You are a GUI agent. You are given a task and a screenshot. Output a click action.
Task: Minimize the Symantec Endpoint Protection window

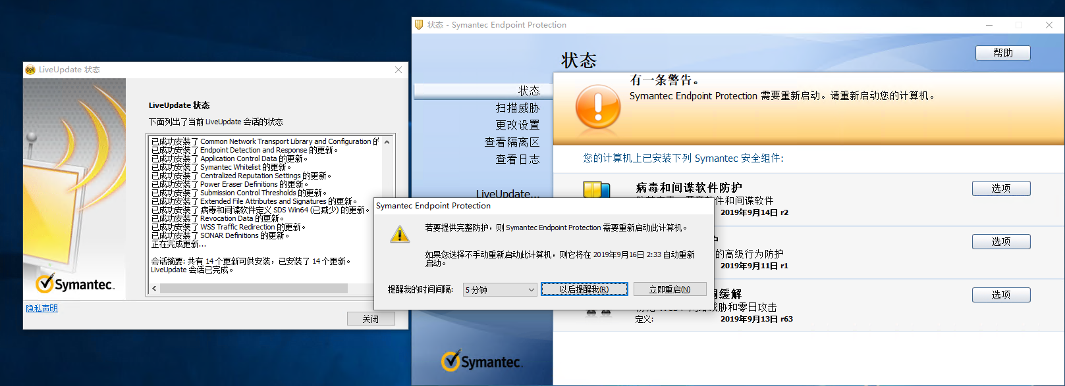(x=989, y=25)
